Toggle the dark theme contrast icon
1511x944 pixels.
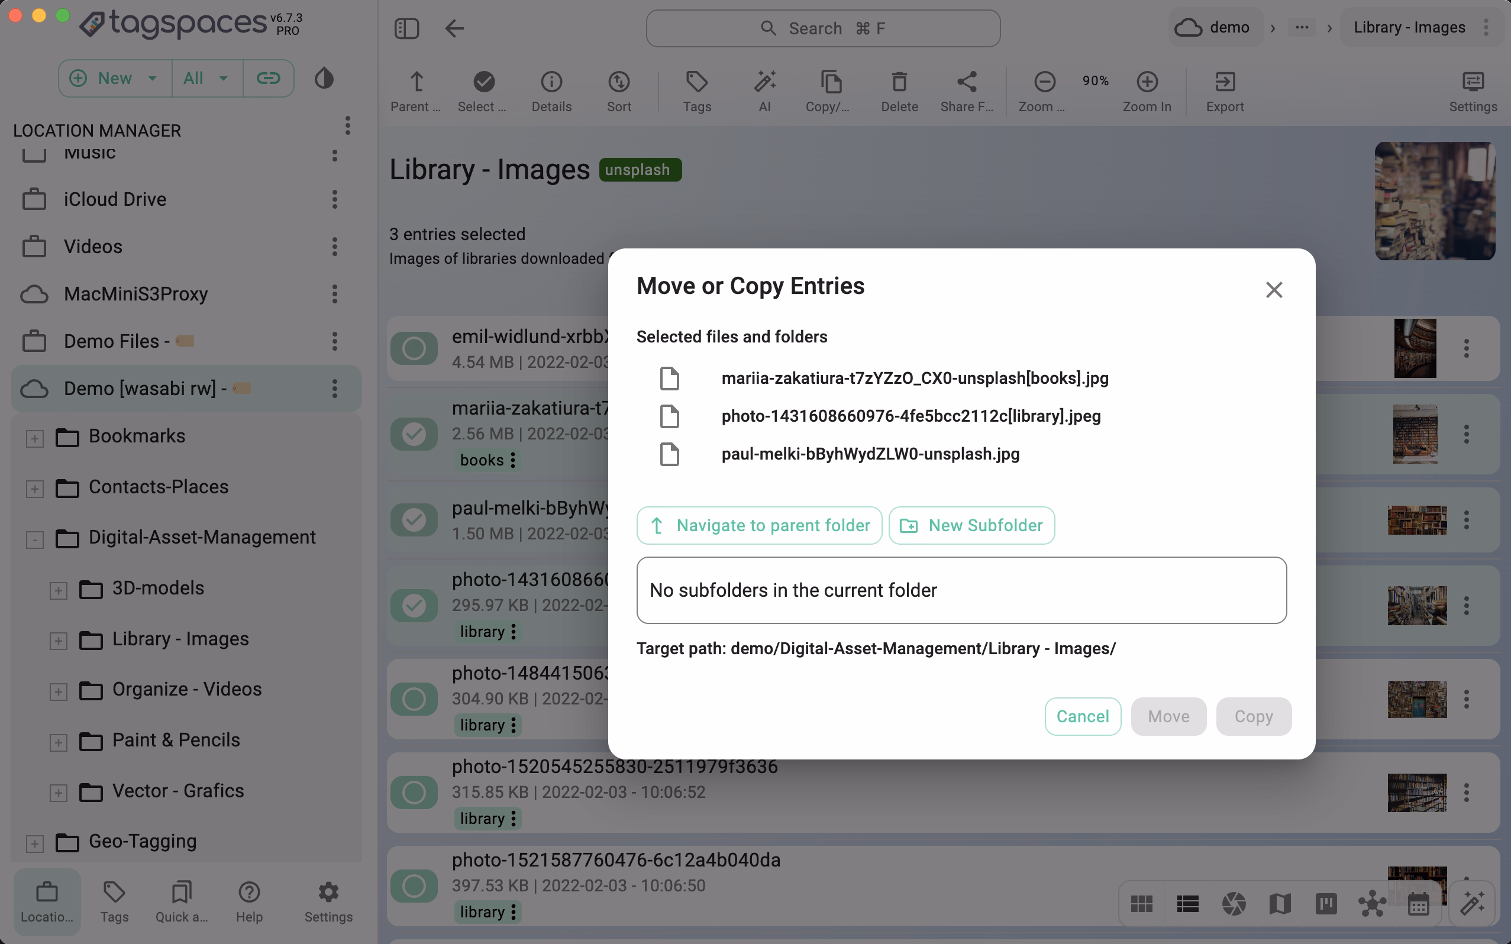(x=324, y=79)
